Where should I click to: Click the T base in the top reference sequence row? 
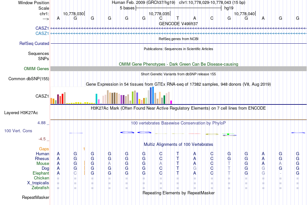click(x=178, y=18)
